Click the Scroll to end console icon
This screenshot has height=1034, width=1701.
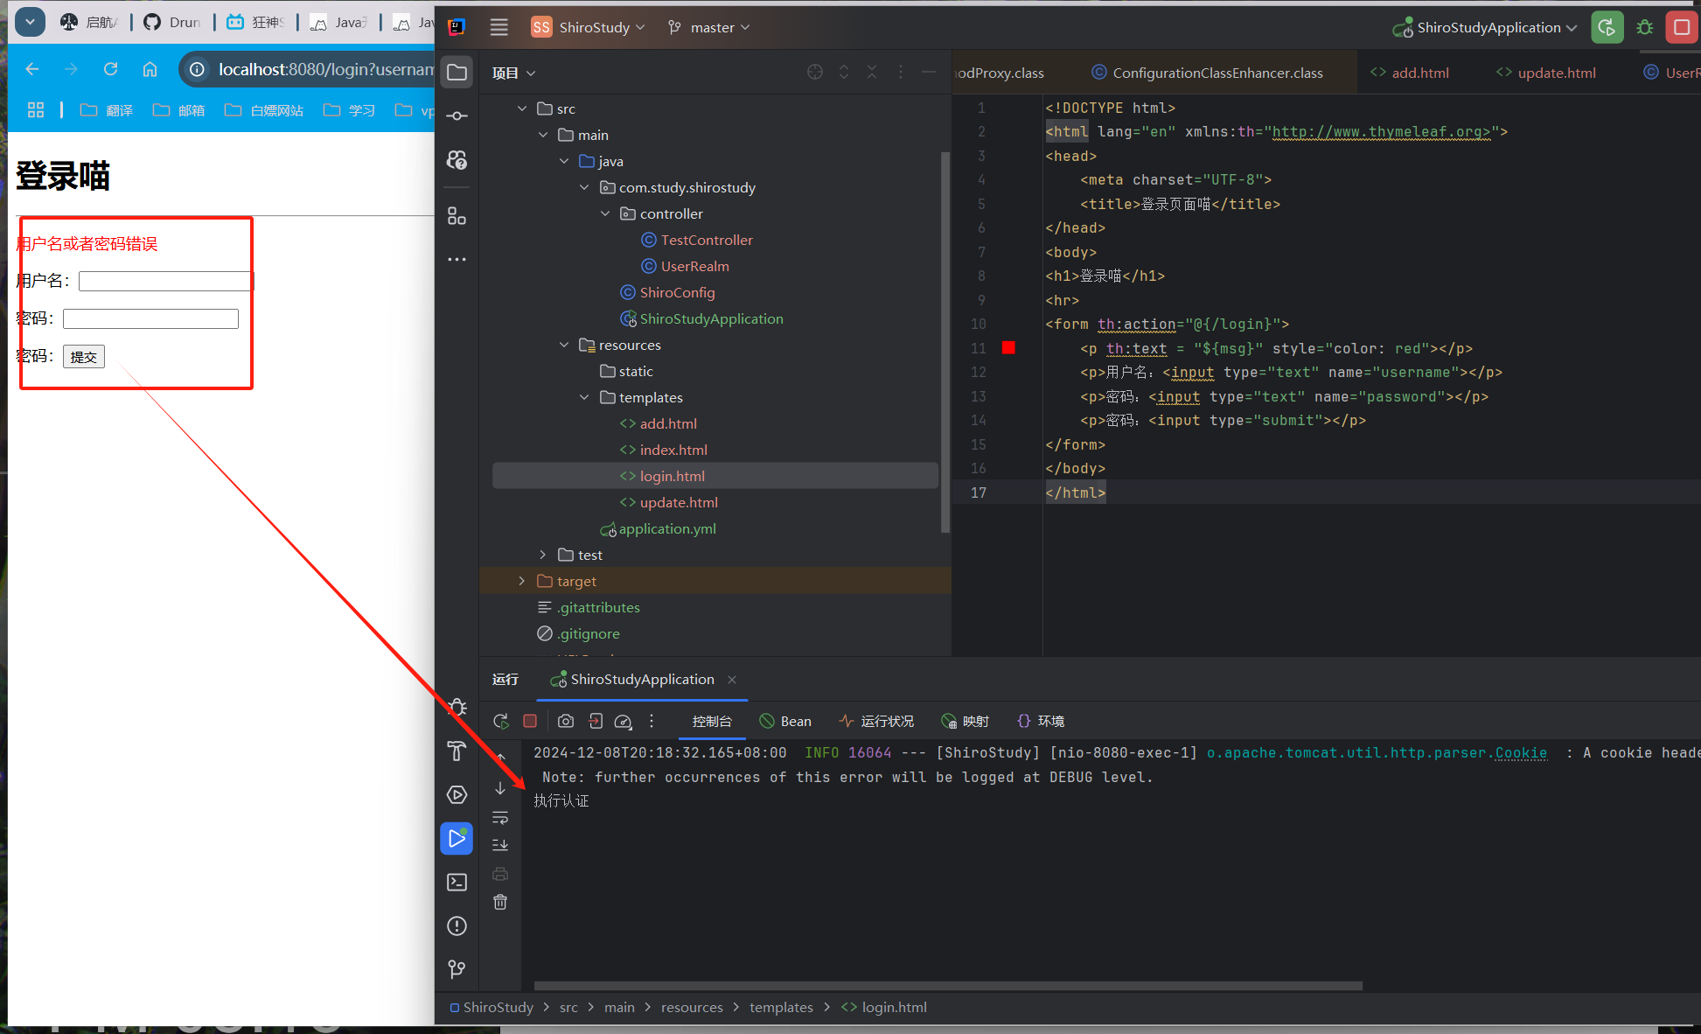[500, 845]
